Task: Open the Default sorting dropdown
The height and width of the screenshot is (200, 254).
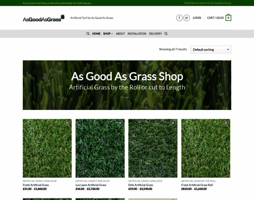Action: [x=211, y=50]
